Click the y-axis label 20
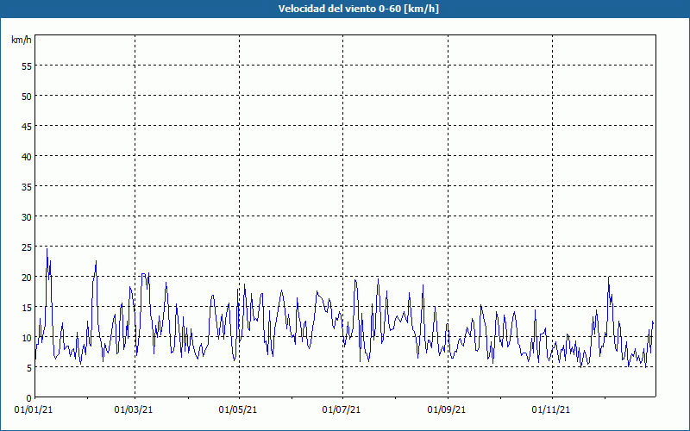The image size is (690, 431). (27, 278)
